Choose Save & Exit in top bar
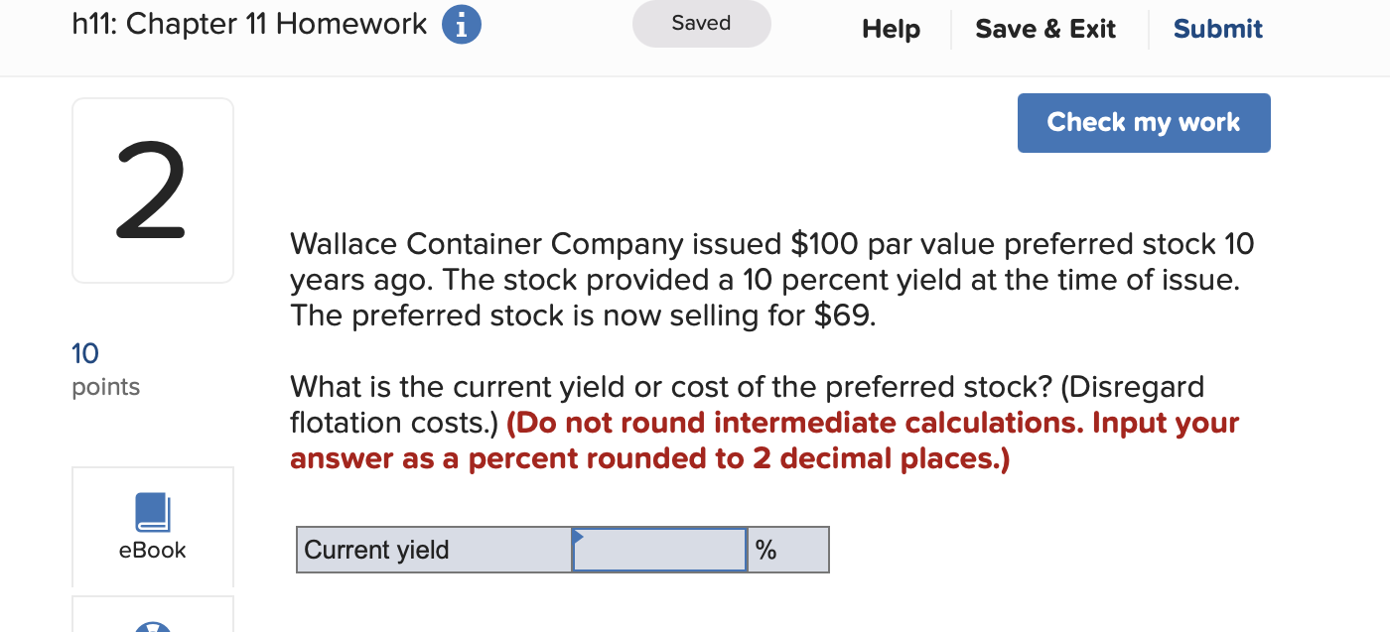This screenshot has height=632, width=1390. [1045, 30]
